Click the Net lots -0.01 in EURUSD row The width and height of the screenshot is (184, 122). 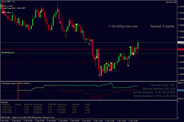(x=74, y=112)
